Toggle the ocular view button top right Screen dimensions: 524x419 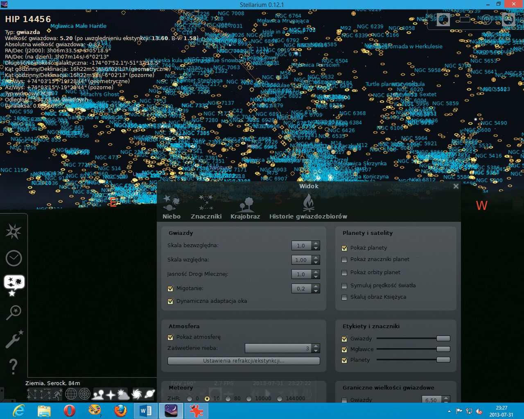click(443, 19)
